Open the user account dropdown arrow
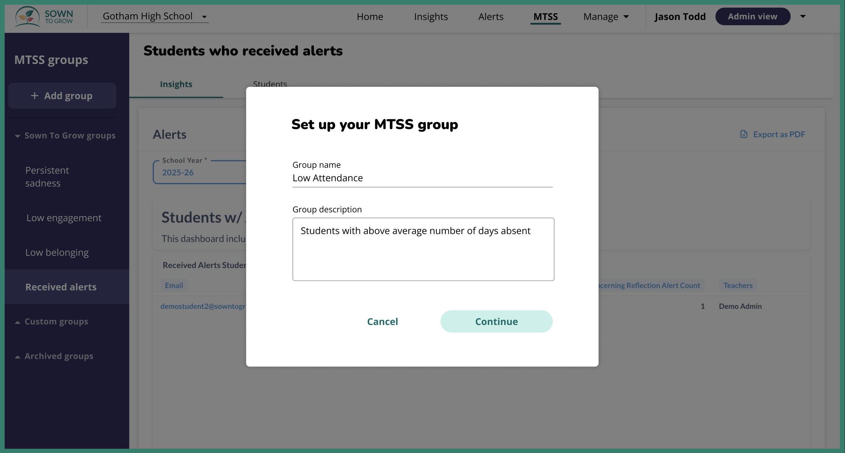This screenshot has height=453, width=845. click(x=803, y=16)
